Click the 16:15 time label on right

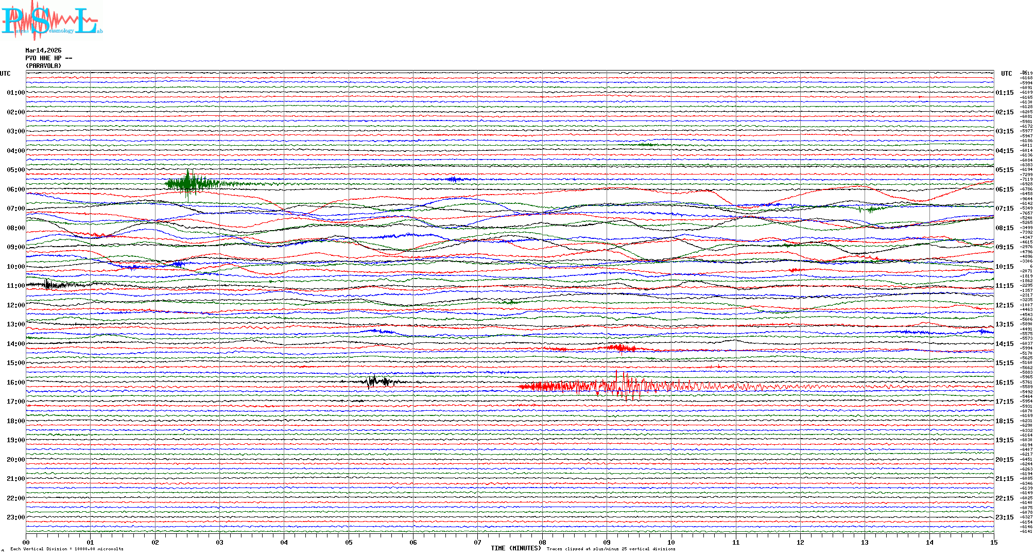(x=1004, y=383)
